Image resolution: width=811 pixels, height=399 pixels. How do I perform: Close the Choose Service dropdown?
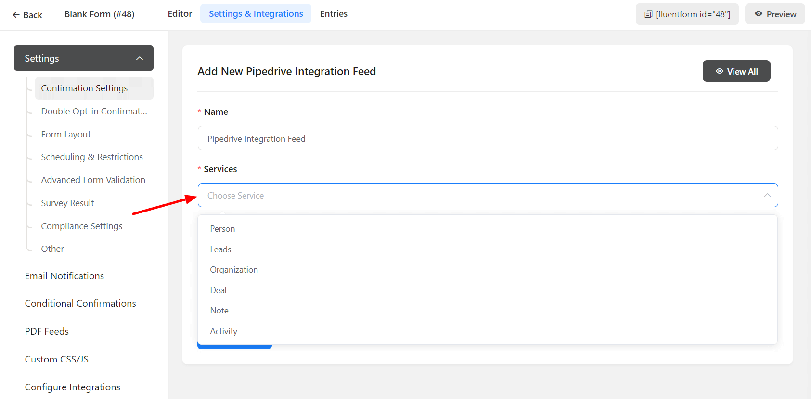[x=767, y=195]
